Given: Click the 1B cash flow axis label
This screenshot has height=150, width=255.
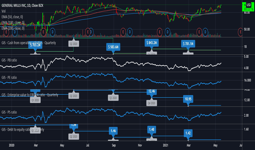Looking at the screenshot, I should point(245,47).
